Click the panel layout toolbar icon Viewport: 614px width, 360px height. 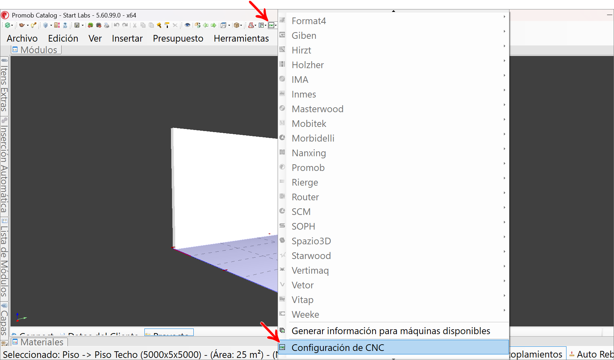click(261, 25)
